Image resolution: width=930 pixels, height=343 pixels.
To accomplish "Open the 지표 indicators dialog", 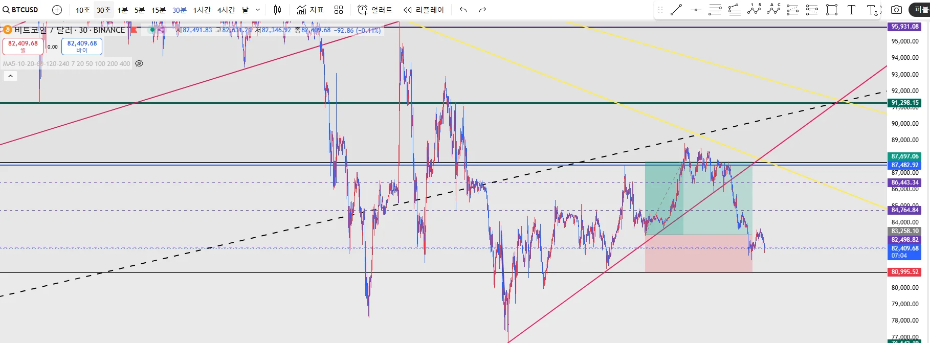I will pos(311,10).
